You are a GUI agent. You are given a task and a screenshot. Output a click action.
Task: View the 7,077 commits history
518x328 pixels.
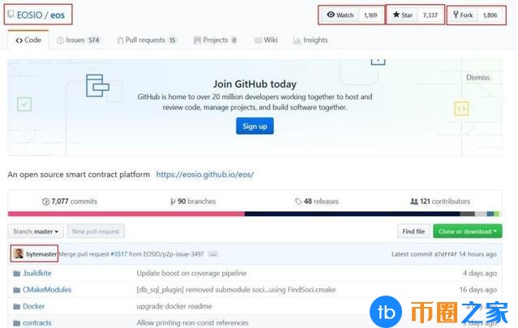point(70,202)
